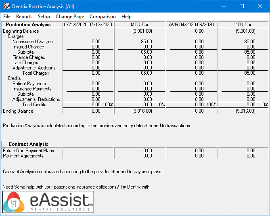Open the Setup menu

coord(44,17)
